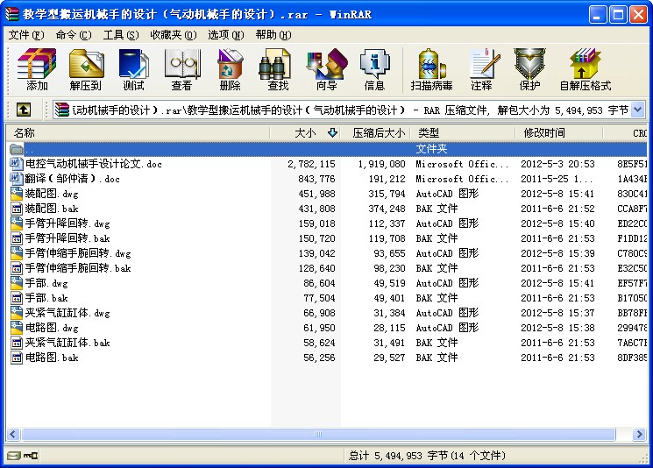Screen dimensions: 653x468
Task: Click the key password icon in status bar
Action: (31, 456)
